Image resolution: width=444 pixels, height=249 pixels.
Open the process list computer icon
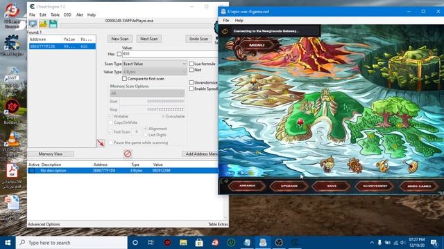(x=33, y=24)
